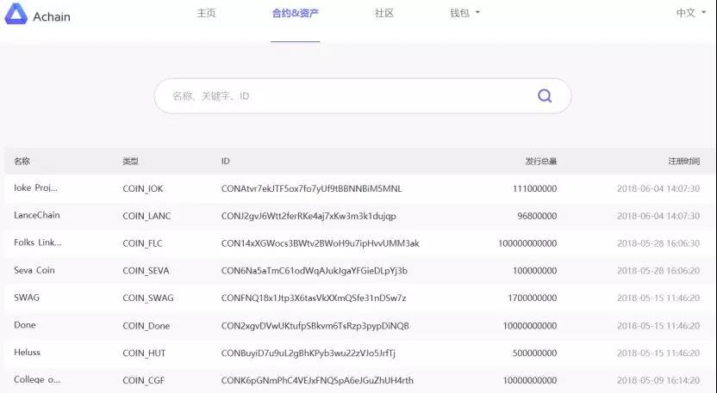Click the search magnifier icon
The width and height of the screenshot is (717, 393).
544,95
